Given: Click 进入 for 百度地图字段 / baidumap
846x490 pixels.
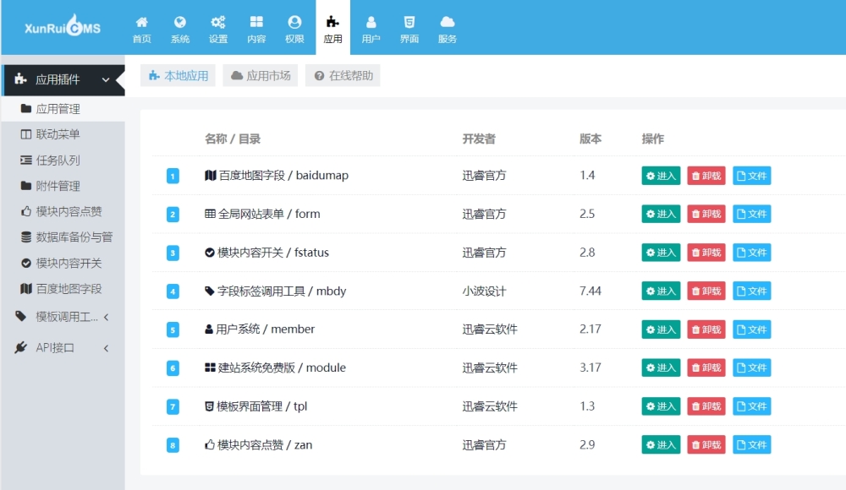Looking at the screenshot, I should [661, 176].
